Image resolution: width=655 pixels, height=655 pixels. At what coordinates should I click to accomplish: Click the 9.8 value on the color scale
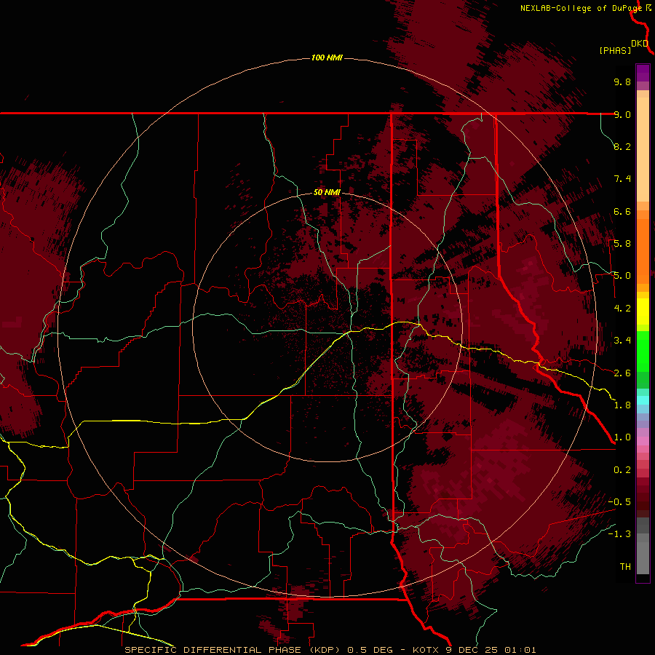(622, 82)
